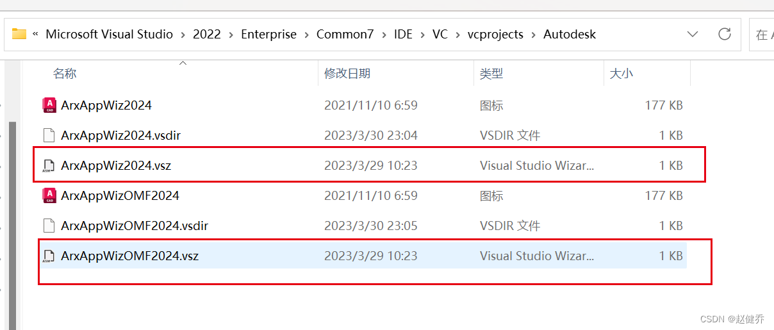
Task: Click the ArxAppWiz2024.vsz wizard file icon
Action: point(49,165)
